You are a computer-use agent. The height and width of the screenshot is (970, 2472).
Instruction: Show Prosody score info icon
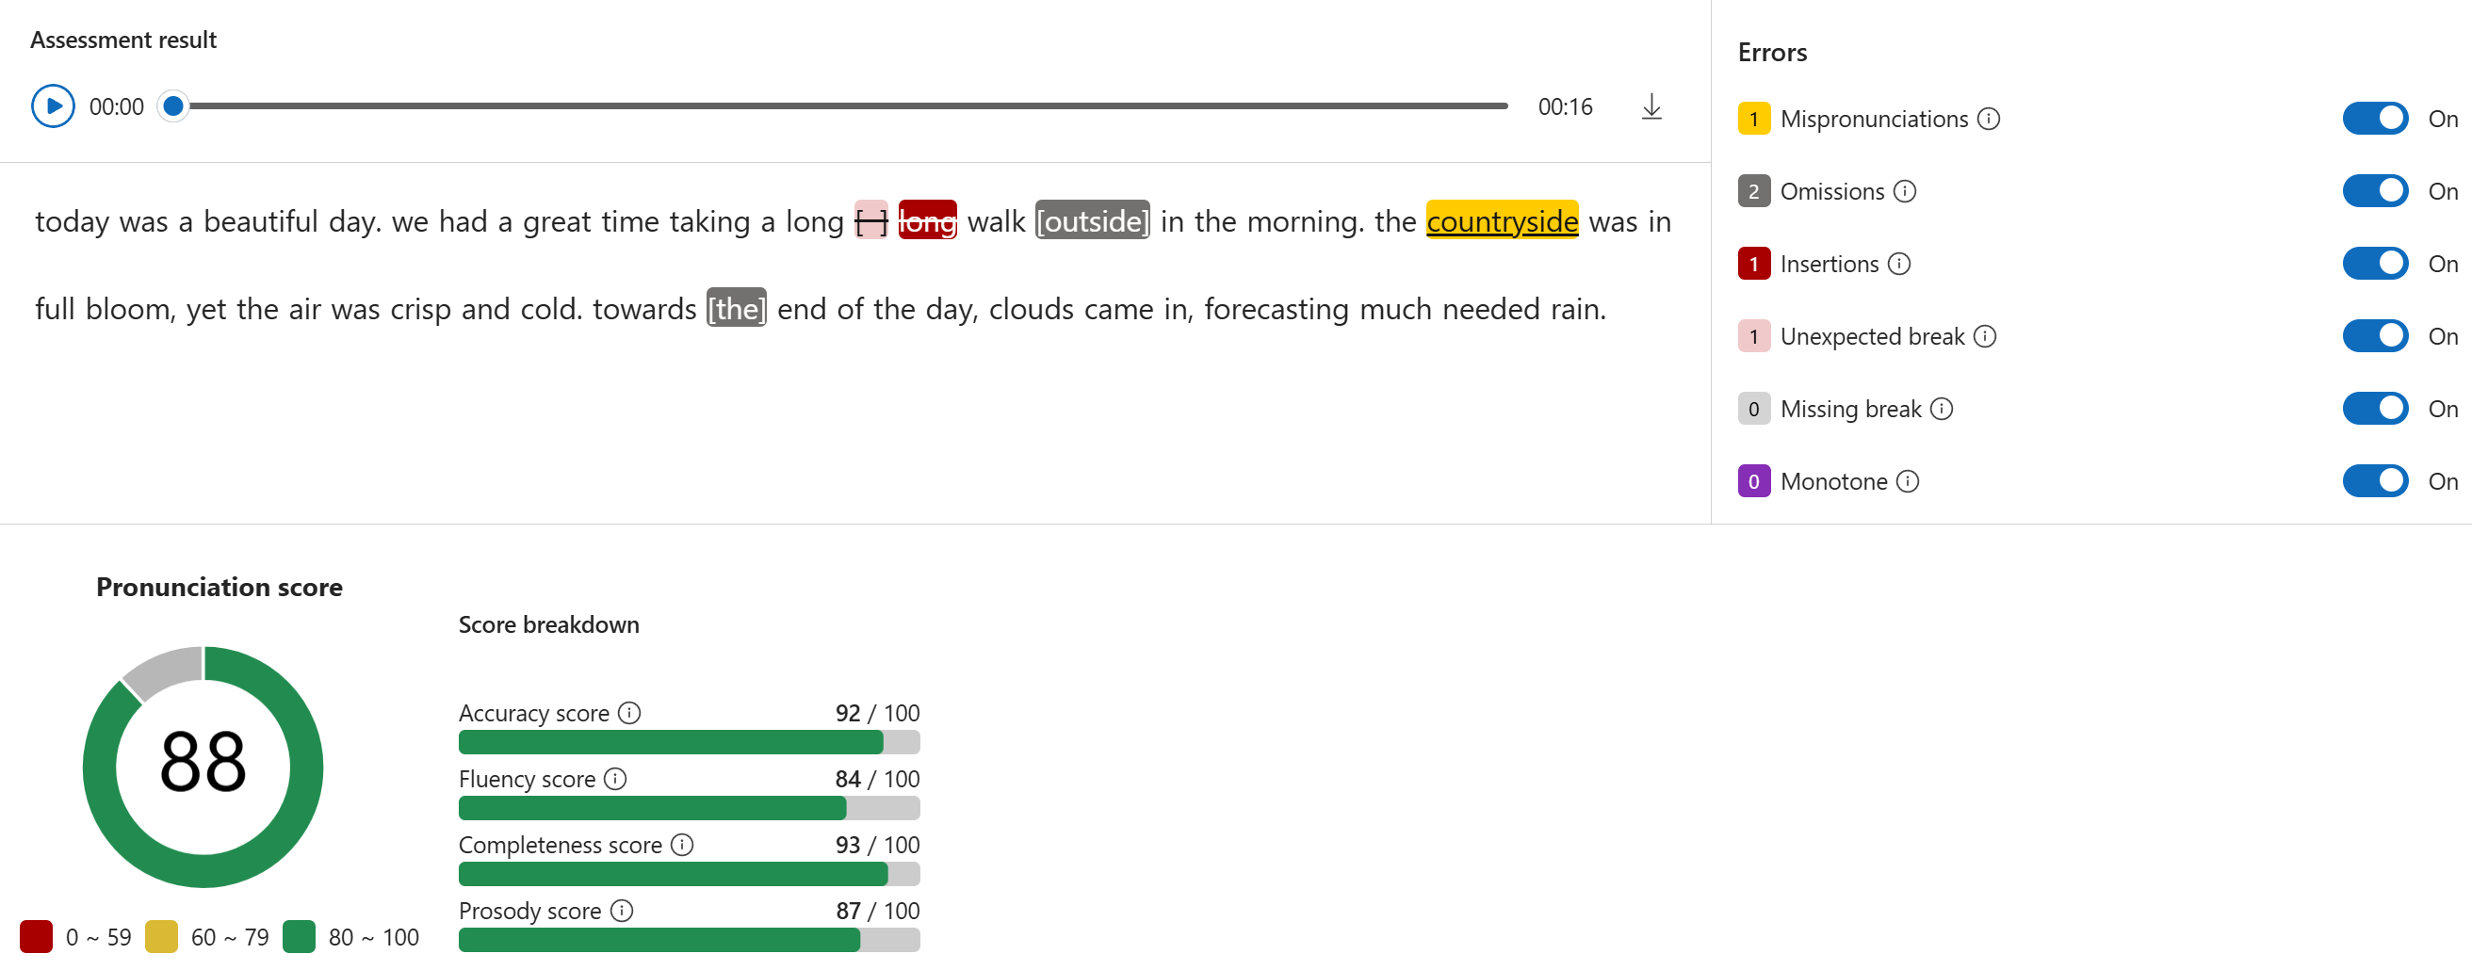[621, 911]
